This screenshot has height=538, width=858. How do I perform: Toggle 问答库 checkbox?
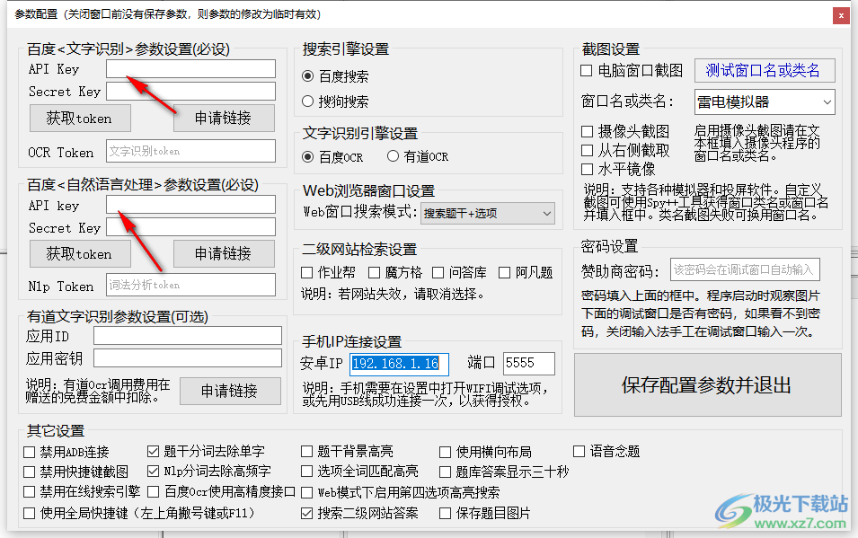tap(438, 272)
